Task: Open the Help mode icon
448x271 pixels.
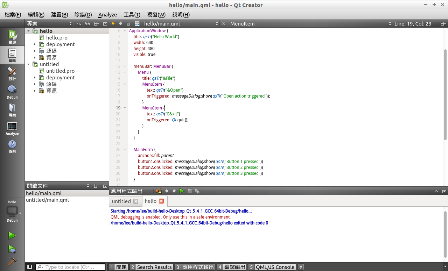Action: pyautogui.click(x=12, y=146)
